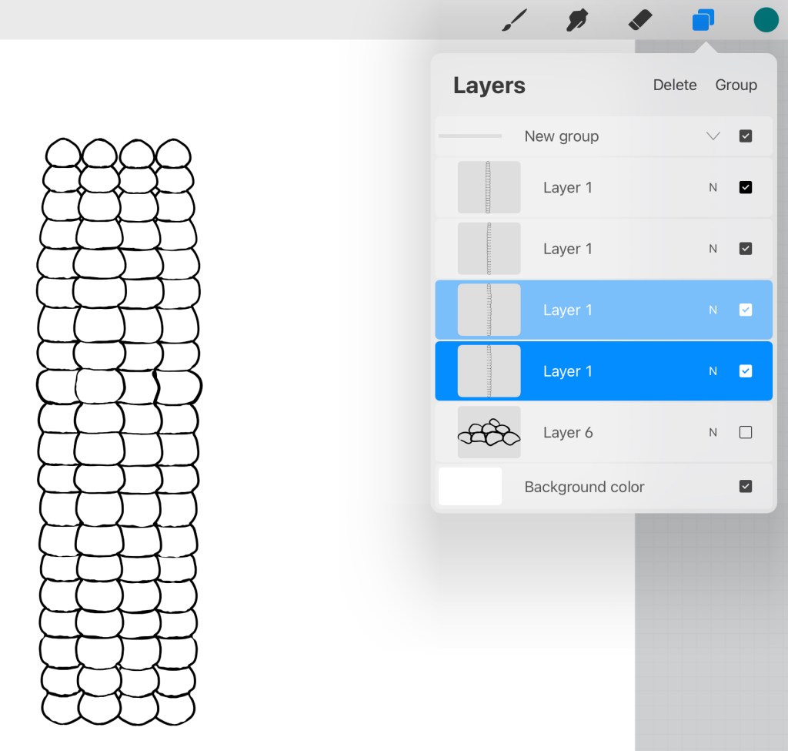Tap thumbnail of the topmost Layer 1

pos(489,187)
